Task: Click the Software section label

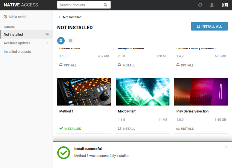Action: 9,27
